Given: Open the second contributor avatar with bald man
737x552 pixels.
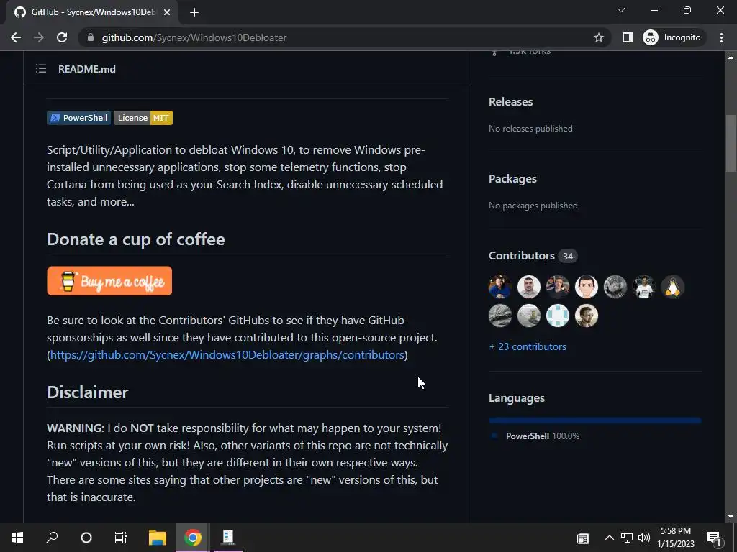Looking at the screenshot, I should click(529, 287).
